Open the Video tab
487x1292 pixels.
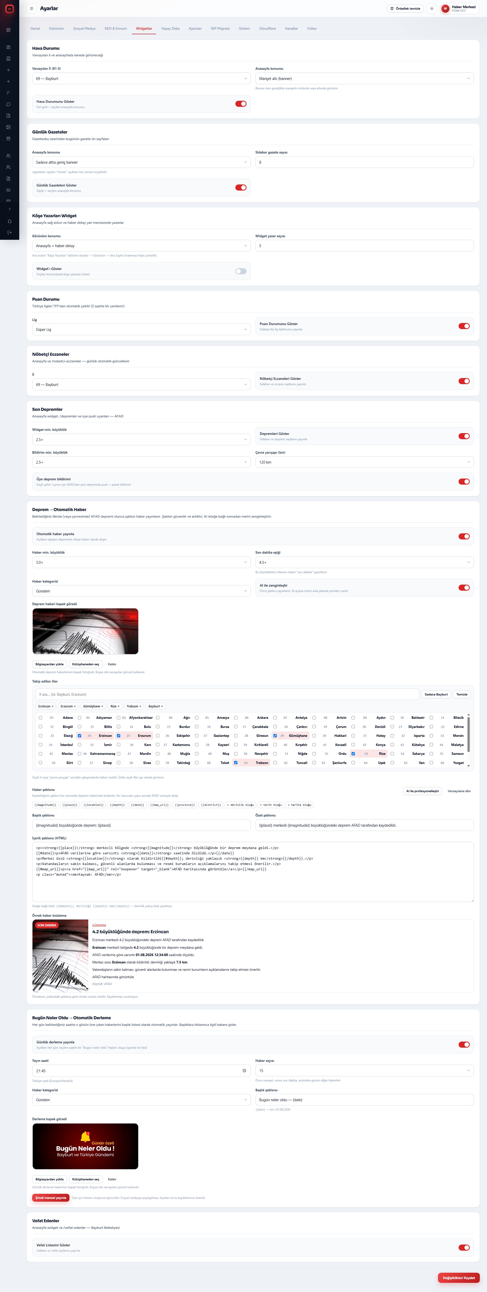click(x=311, y=29)
